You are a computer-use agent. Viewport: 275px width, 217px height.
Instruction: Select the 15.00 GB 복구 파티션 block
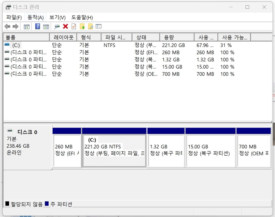[211, 147]
